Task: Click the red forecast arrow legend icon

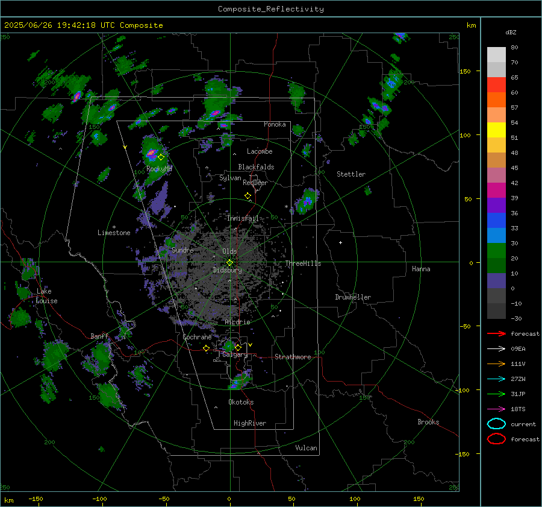Action: (x=496, y=333)
